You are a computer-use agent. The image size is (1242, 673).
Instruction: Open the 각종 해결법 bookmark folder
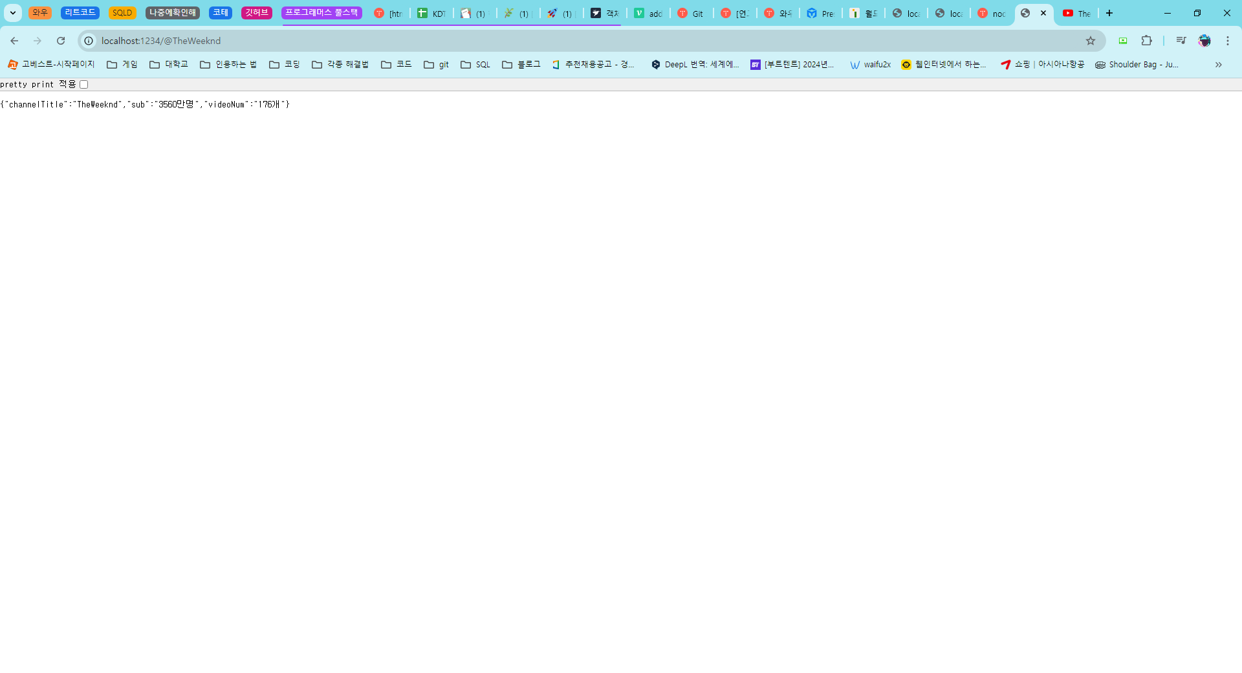click(x=340, y=65)
